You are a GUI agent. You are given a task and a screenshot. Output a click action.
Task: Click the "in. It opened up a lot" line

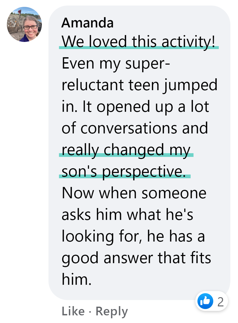tap(135, 107)
